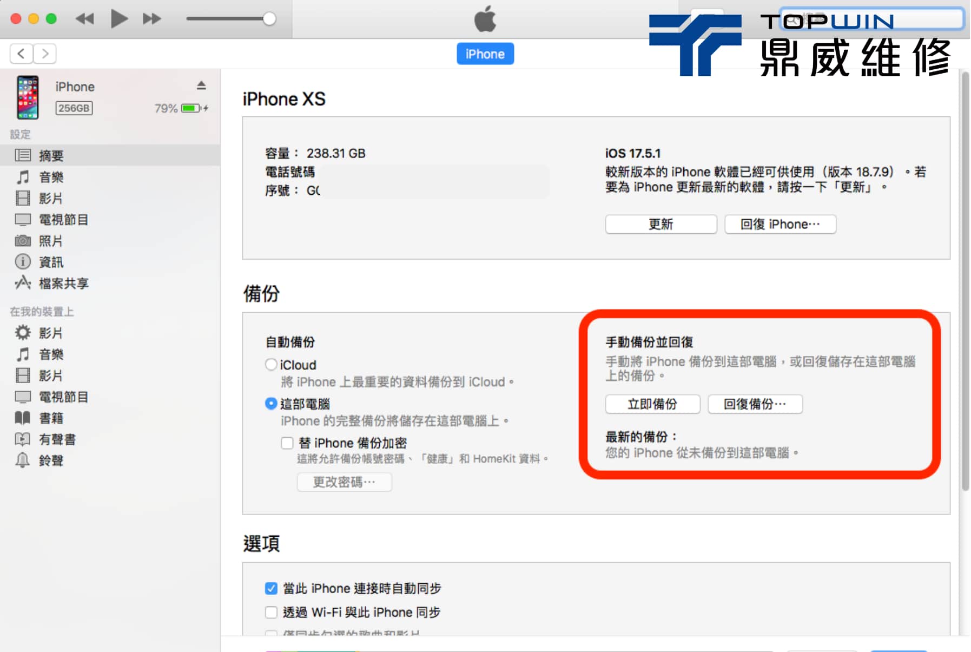Click the 摘要 list icon
Image resolution: width=971 pixels, height=652 pixels.
pos(23,155)
